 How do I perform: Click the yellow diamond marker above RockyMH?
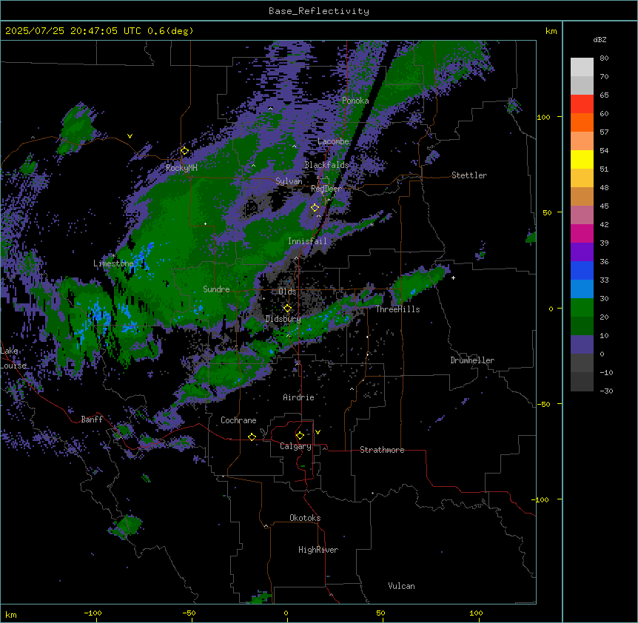point(184,151)
